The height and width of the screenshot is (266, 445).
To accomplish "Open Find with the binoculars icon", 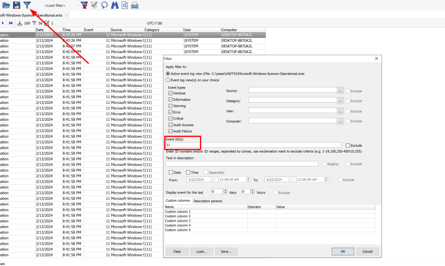I will point(115,5).
